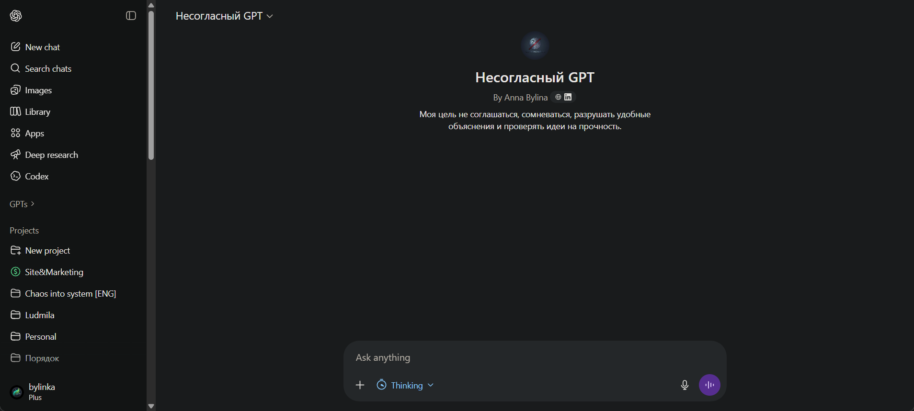Click the Deep research telescope icon
The width and height of the screenshot is (914, 411).
[15, 155]
